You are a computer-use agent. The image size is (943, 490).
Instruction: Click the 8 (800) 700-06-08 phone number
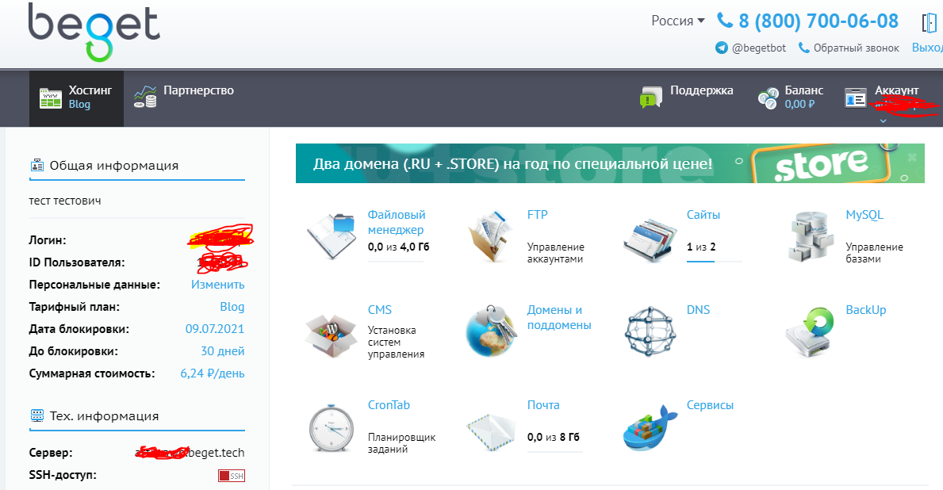pyautogui.click(x=818, y=21)
